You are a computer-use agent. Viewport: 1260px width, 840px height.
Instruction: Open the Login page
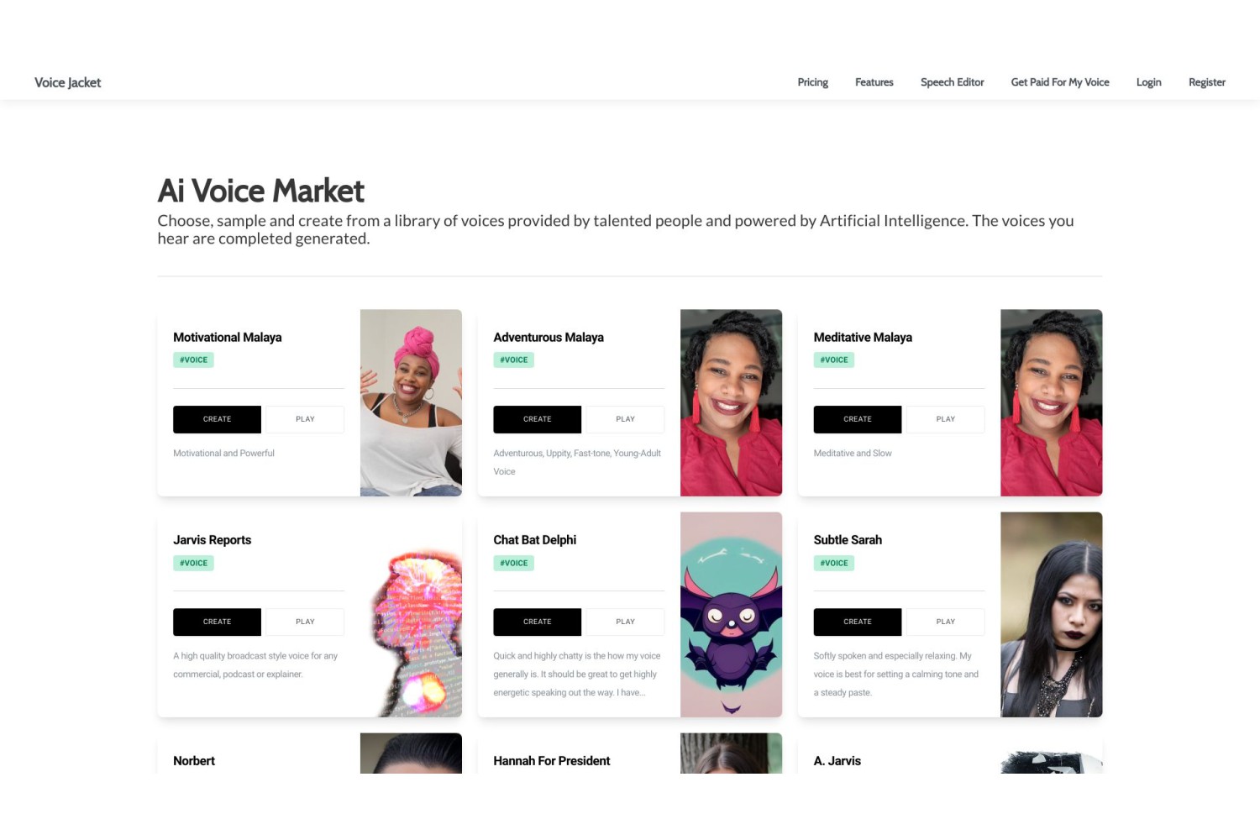1148,82
